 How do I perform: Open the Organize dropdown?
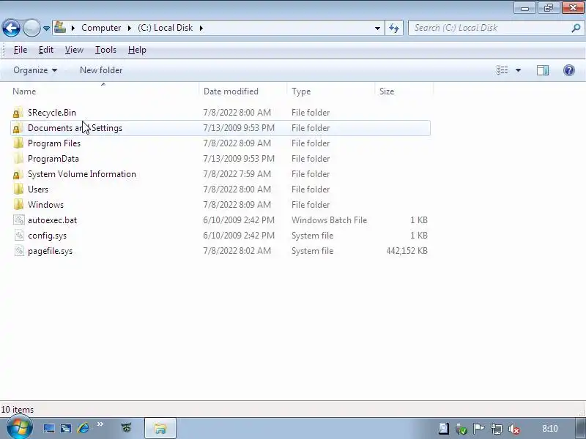[x=35, y=70]
